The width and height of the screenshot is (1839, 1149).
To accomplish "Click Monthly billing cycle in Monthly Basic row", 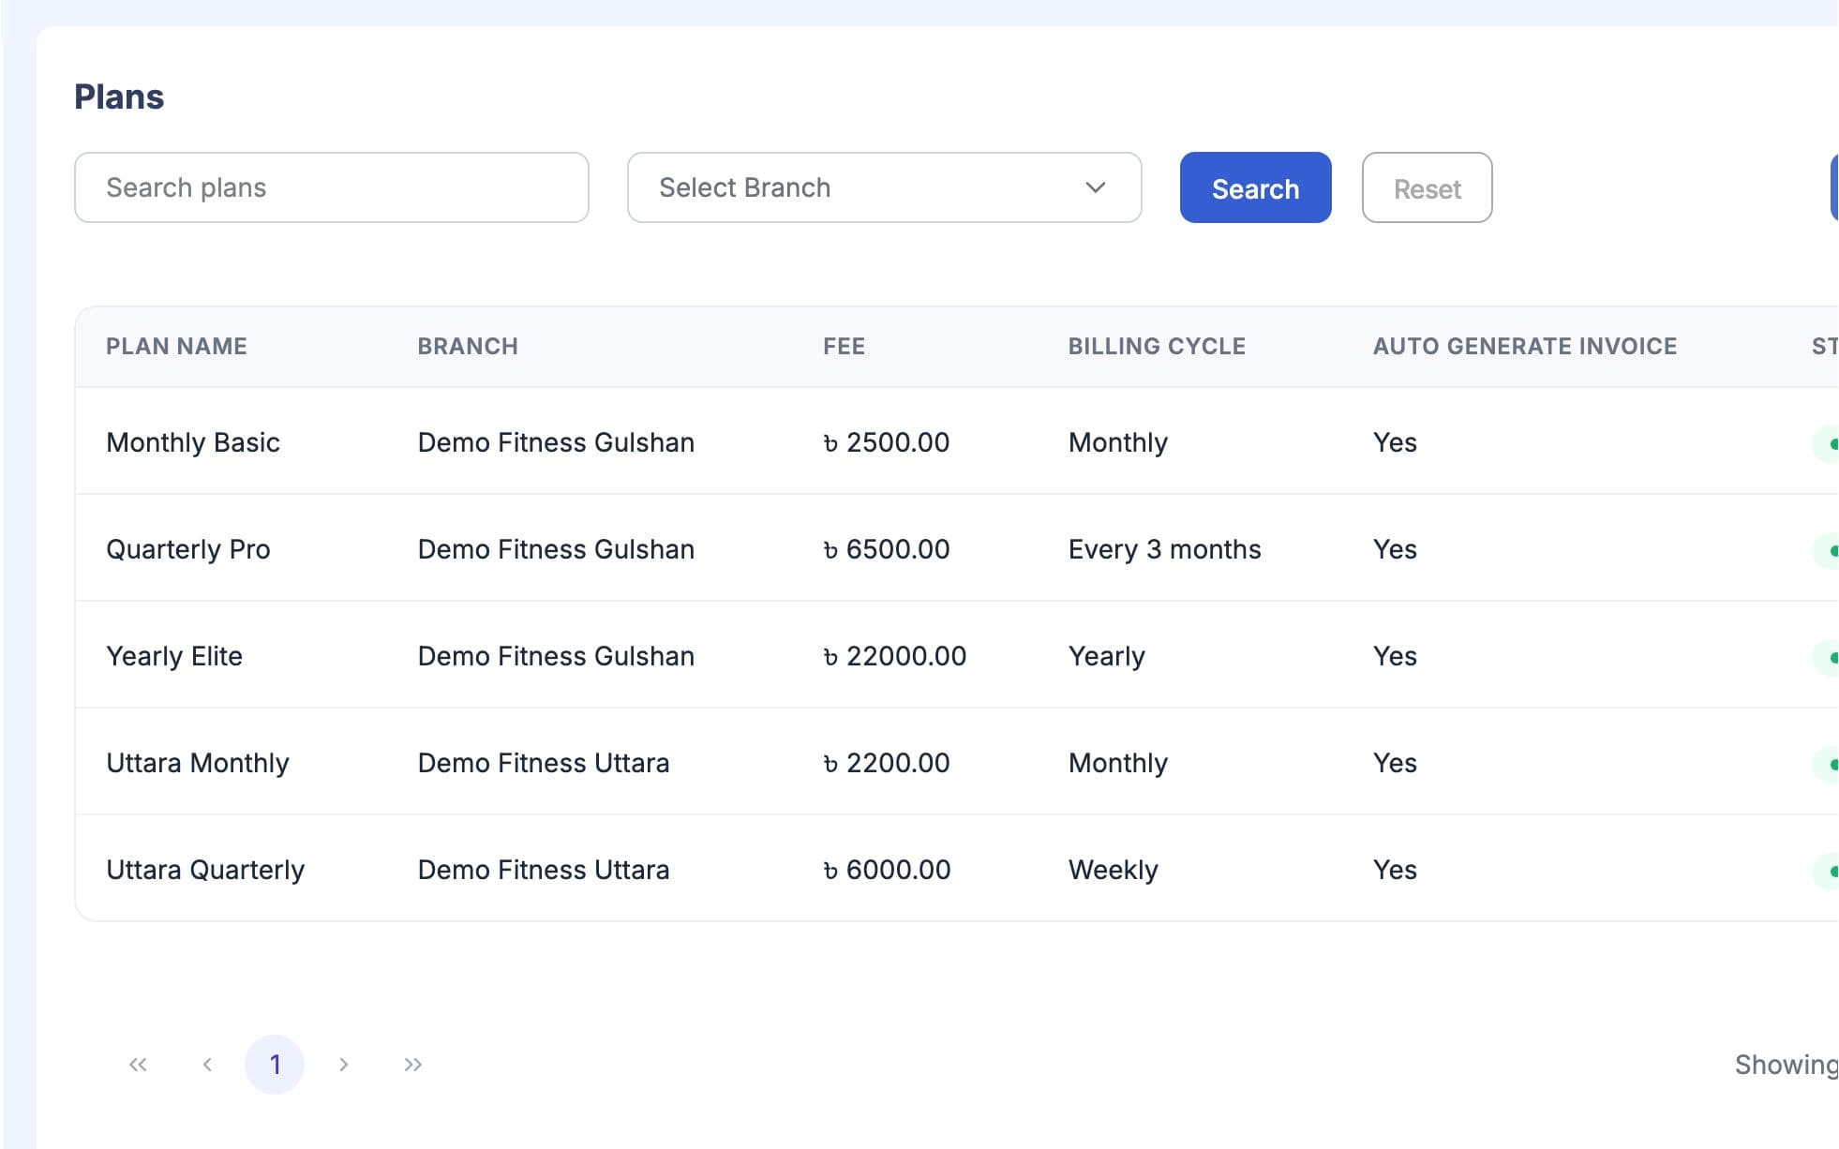I will pyautogui.click(x=1118, y=442).
